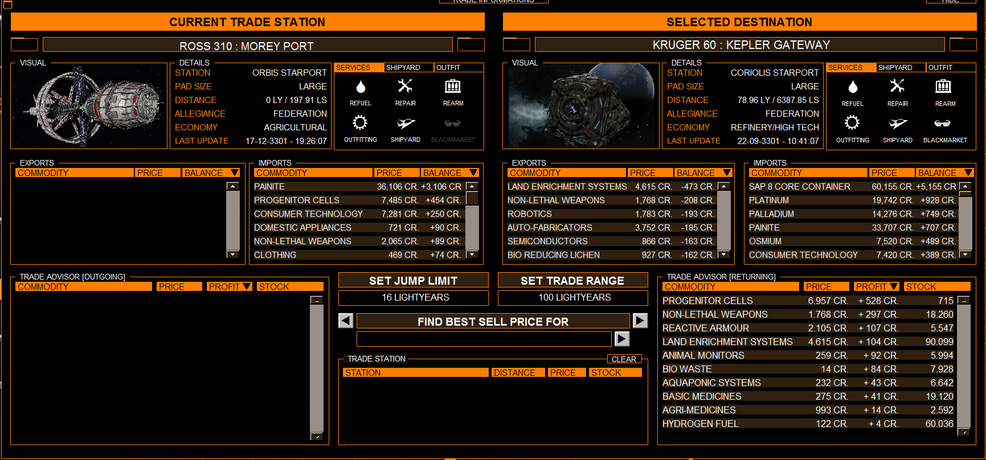Click Rearm icon for Kepler Gateway

pos(943,87)
